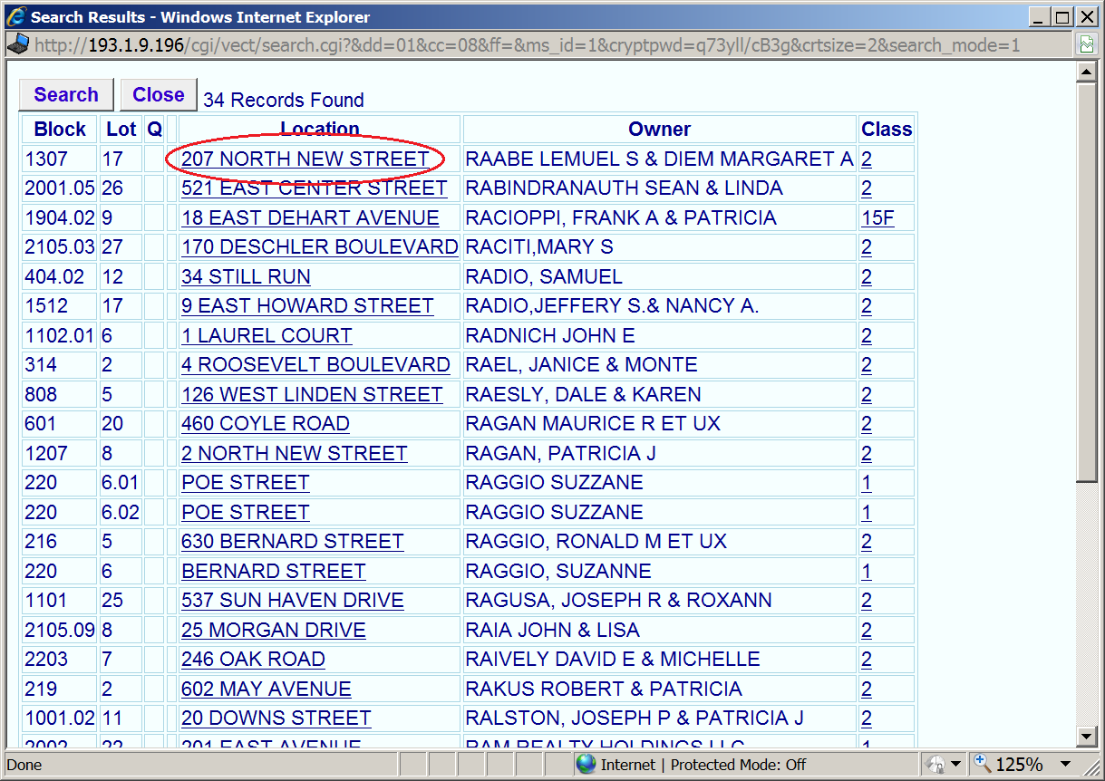The width and height of the screenshot is (1105, 781).
Task: Click the vertical scrollbar down arrow
Action: 1086,735
